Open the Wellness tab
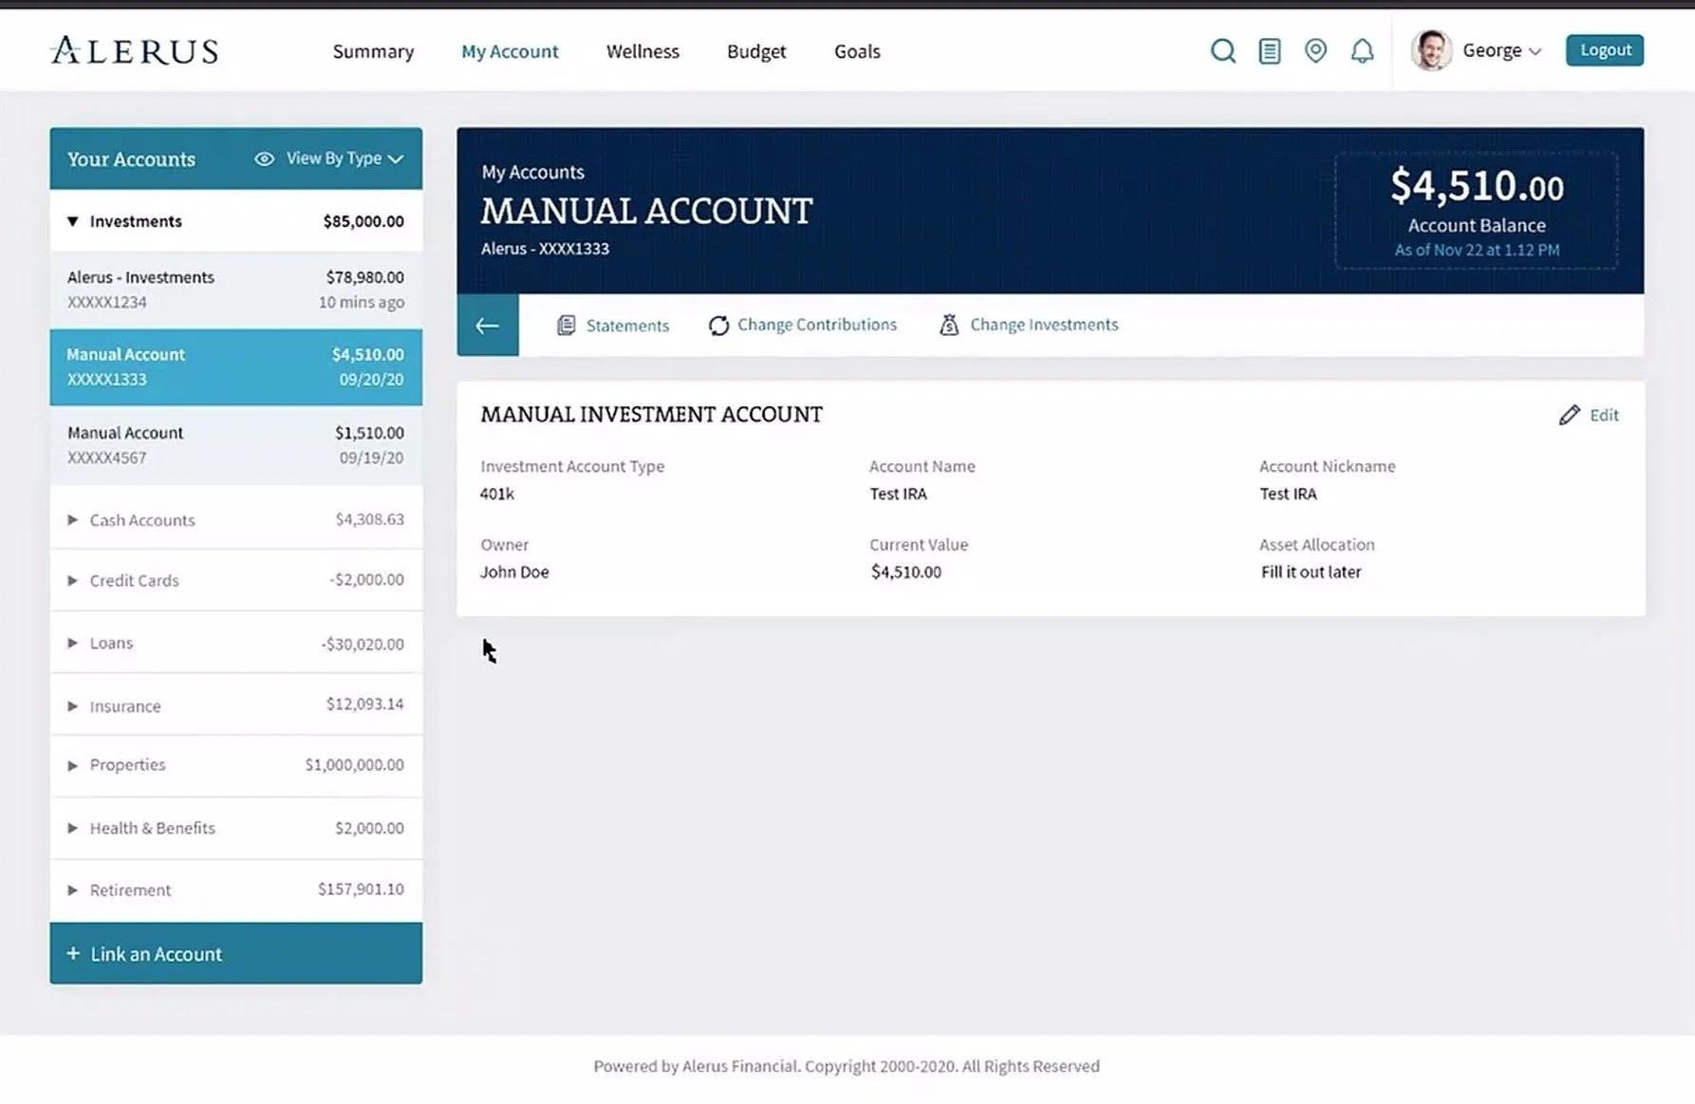1695x1104 pixels. click(643, 51)
